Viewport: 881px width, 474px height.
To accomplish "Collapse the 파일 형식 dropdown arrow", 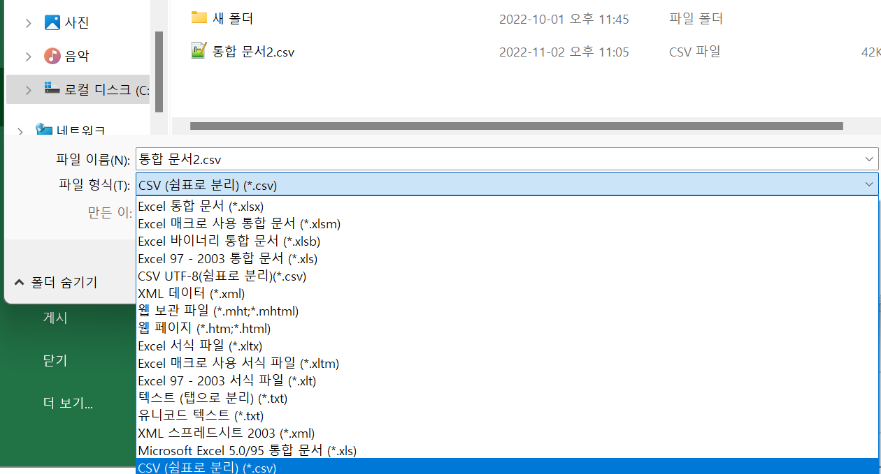I will tap(869, 184).
